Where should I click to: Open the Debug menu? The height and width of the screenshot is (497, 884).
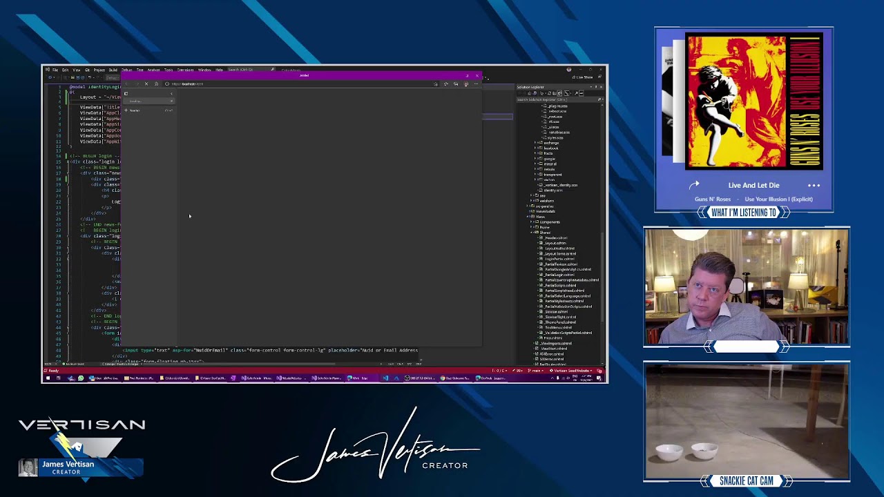click(x=126, y=70)
